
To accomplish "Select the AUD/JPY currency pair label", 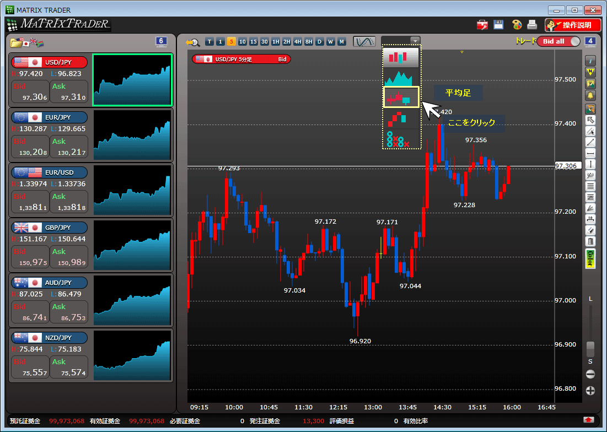I will [x=49, y=283].
